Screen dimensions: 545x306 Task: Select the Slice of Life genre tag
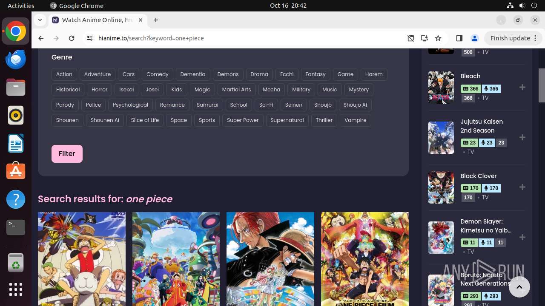[x=145, y=120]
